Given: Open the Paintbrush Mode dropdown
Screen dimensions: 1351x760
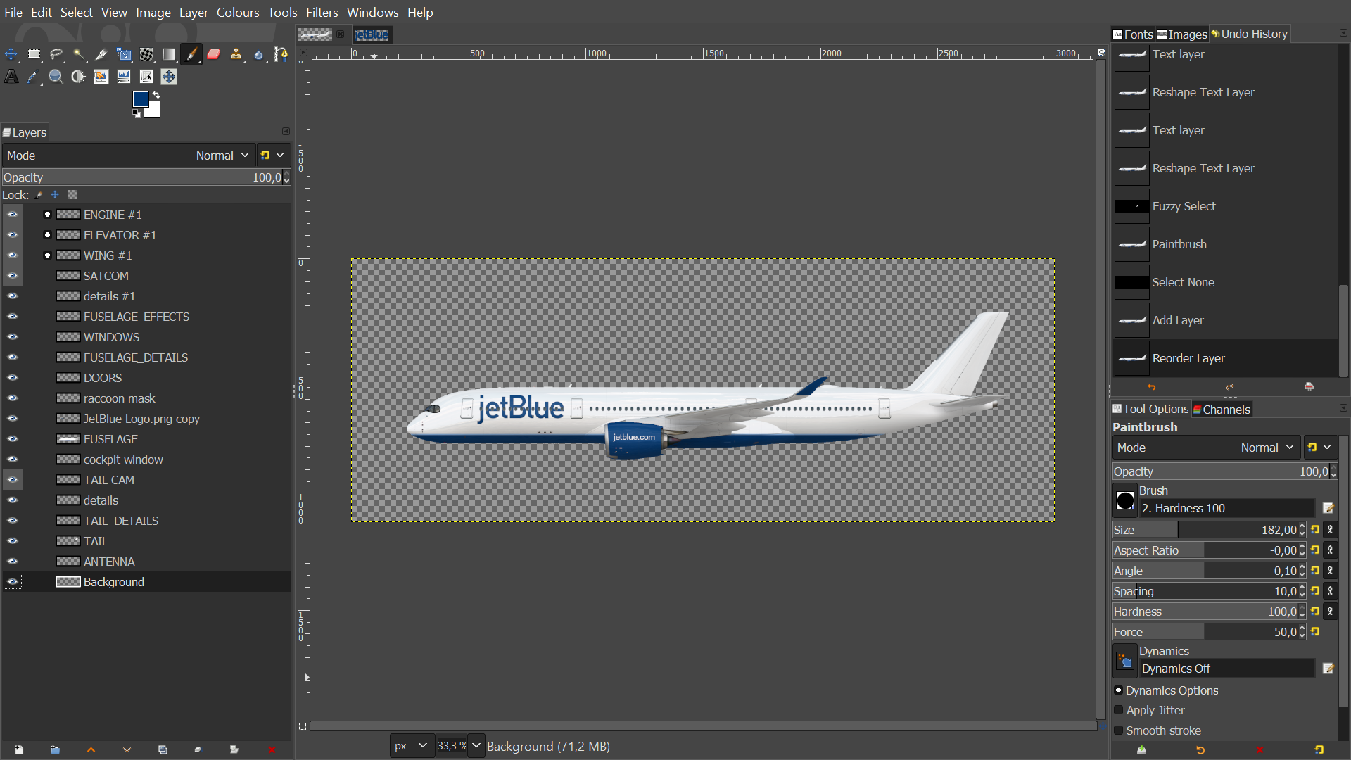Looking at the screenshot, I should click(x=1206, y=448).
